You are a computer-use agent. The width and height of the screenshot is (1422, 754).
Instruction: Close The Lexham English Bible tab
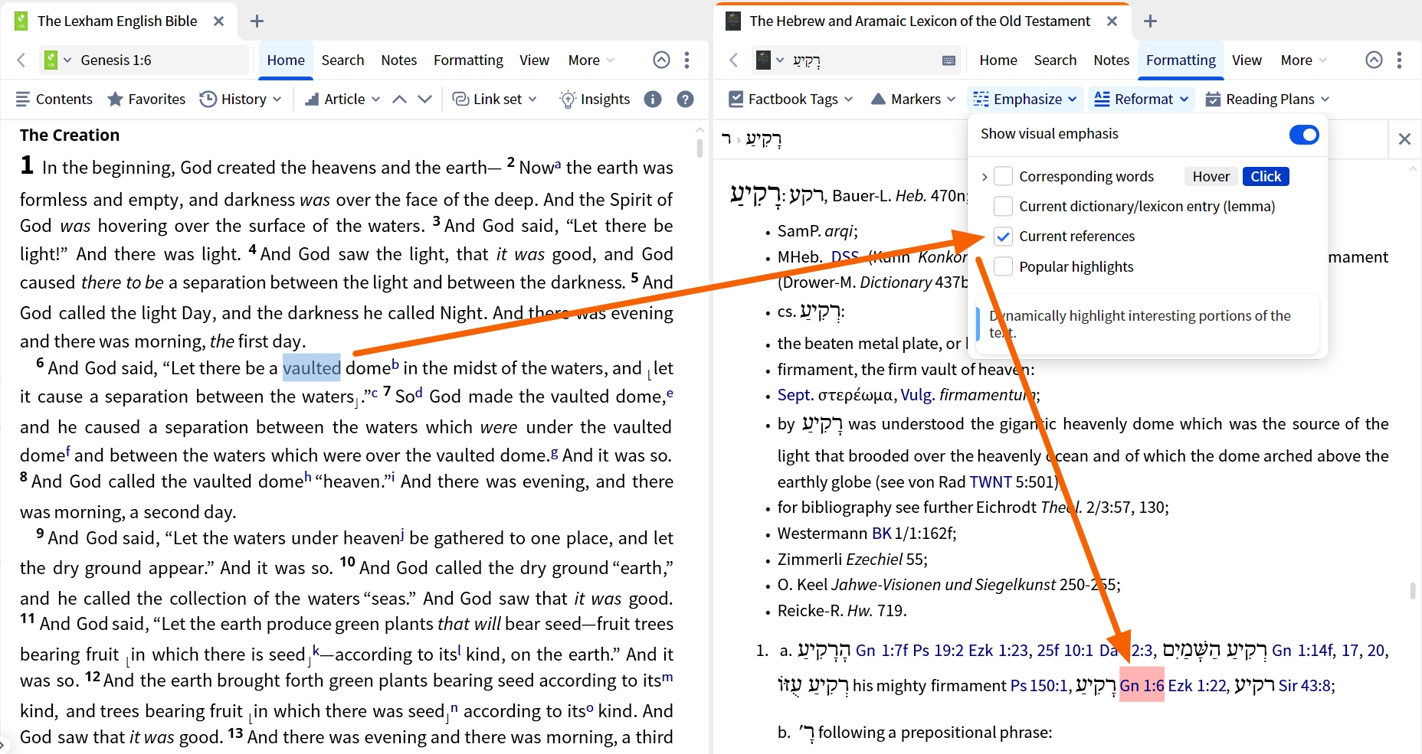point(218,21)
